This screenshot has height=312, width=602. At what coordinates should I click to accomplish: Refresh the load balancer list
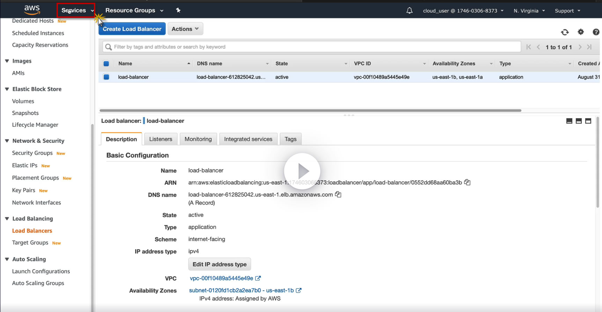click(x=565, y=32)
